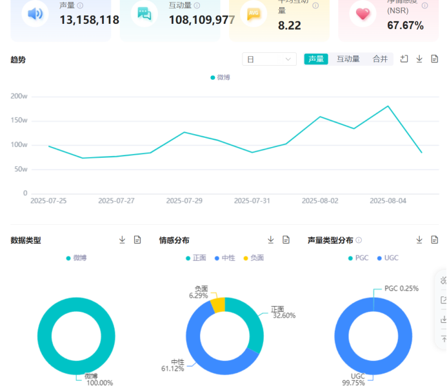This screenshot has height=386, width=447.
Task: Click the AVG average interaction icon
Action: pyautogui.click(x=253, y=14)
